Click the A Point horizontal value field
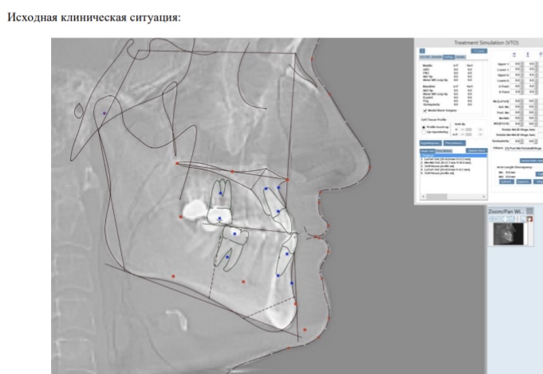 tap(517, 87)
